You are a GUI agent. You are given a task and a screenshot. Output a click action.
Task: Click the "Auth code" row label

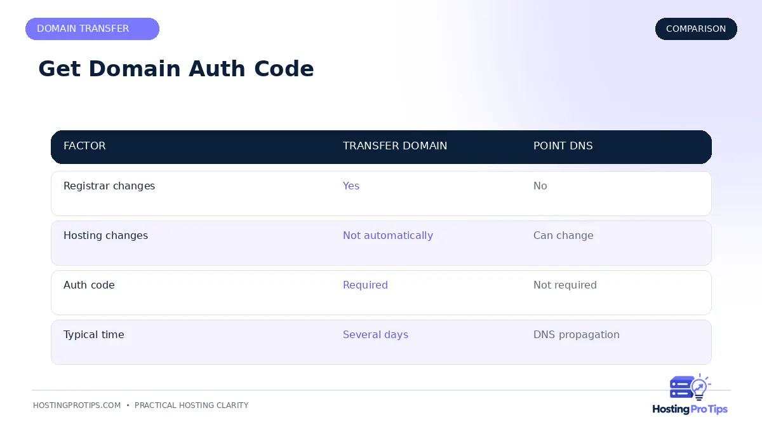click(x=89, y=285)
